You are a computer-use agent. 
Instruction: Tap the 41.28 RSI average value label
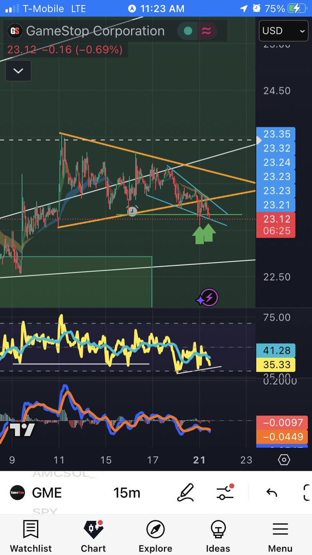point(276,351)
